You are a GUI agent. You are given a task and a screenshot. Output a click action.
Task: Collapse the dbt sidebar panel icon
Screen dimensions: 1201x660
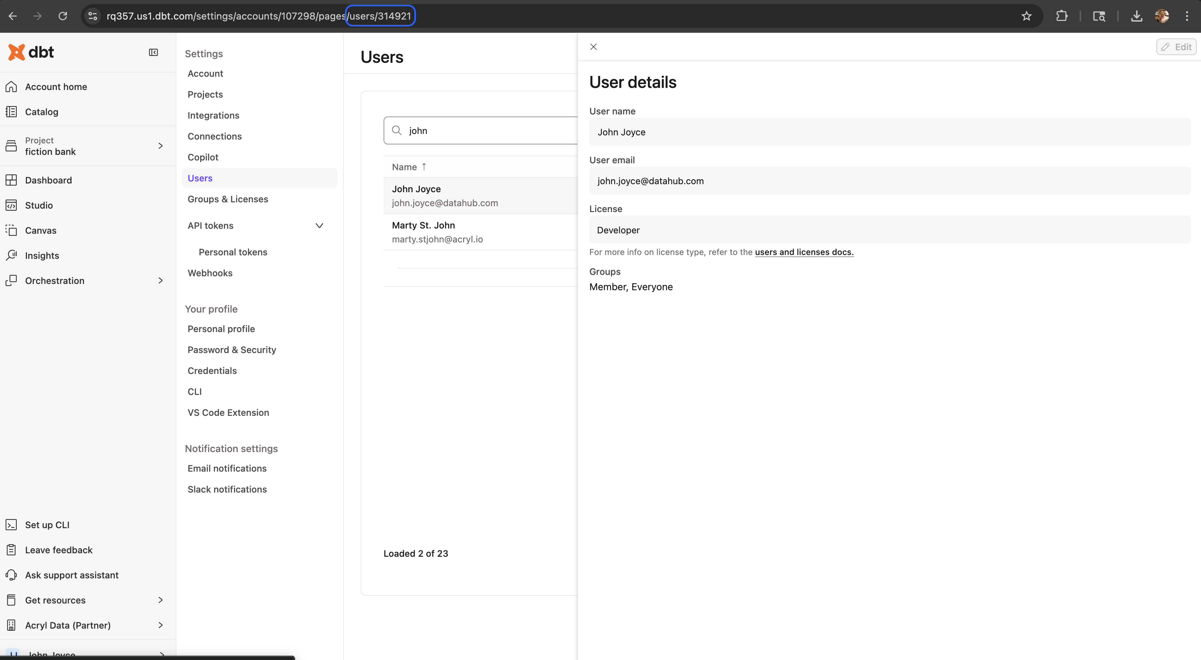pyautogui.click(x=153, y=52)
